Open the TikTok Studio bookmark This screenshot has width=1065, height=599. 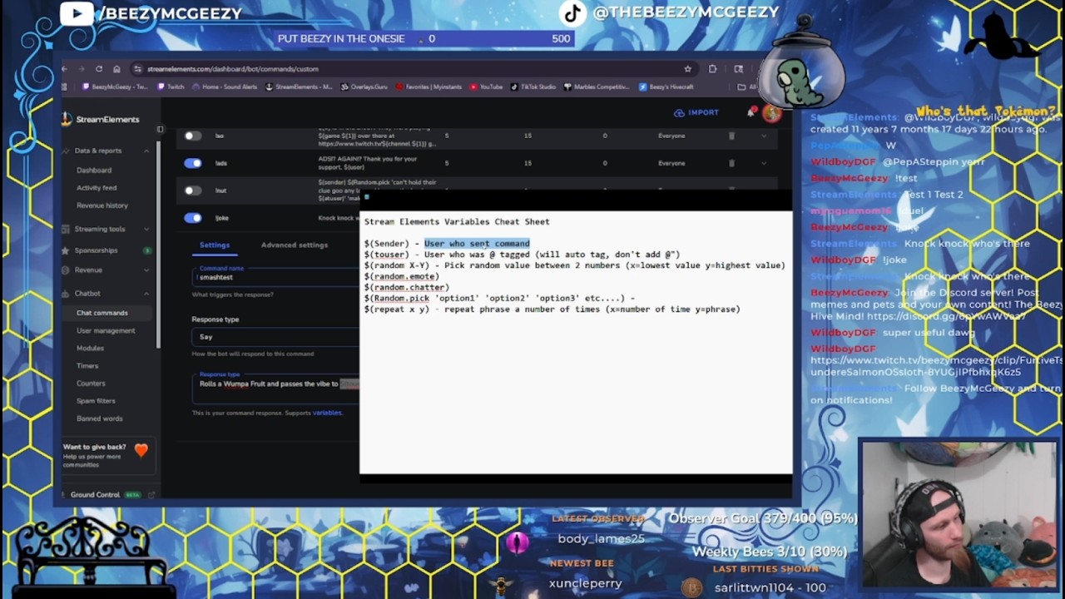click(532, 87)
